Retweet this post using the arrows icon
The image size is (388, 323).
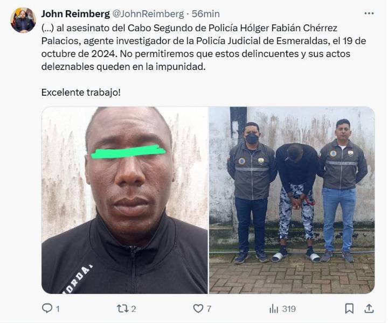point(122,308)
